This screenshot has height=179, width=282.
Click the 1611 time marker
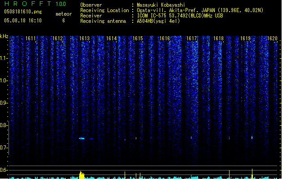pos(31,38)
